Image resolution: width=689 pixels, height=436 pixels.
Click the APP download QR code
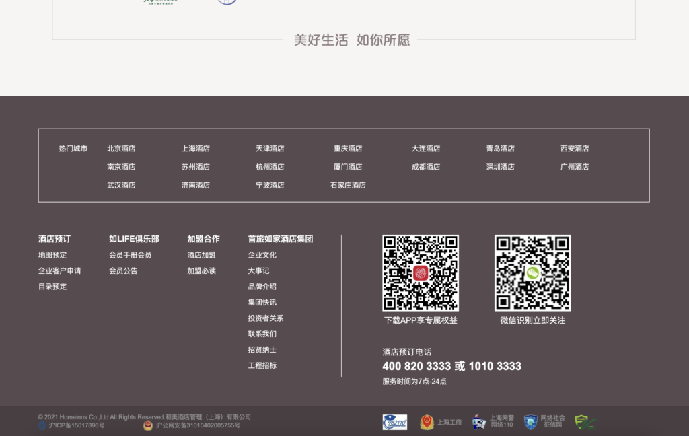click(x=421, y=273)
